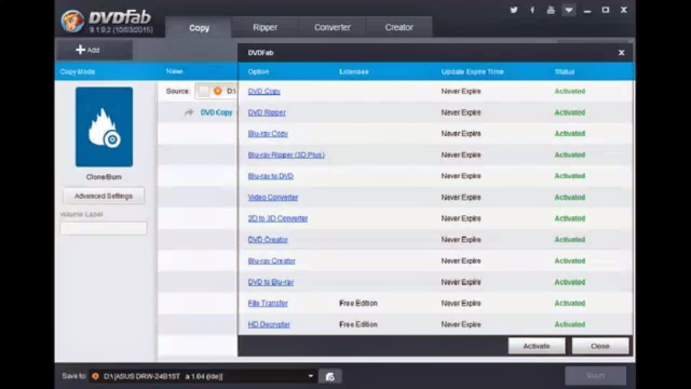Click the Save to drive path field
This screenshot has width=691, height=389.
coord(203,377)
